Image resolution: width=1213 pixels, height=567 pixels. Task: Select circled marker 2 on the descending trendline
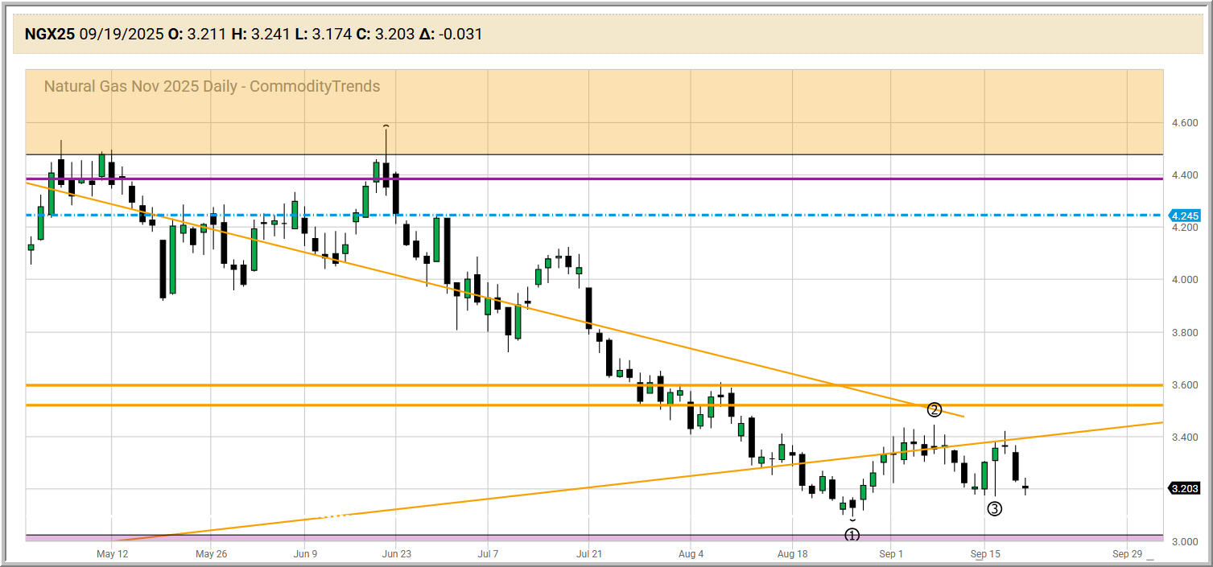pos(934,409)
